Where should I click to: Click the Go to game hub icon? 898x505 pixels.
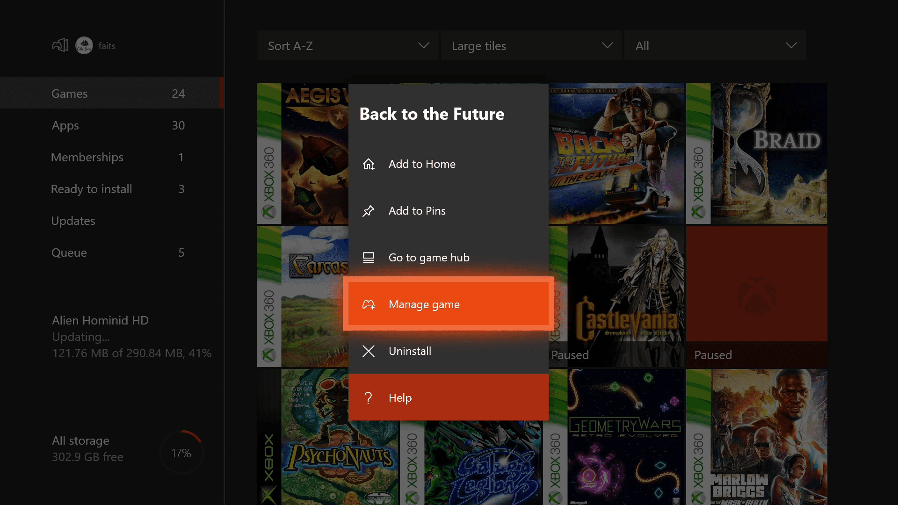click(x=368, y=257)
